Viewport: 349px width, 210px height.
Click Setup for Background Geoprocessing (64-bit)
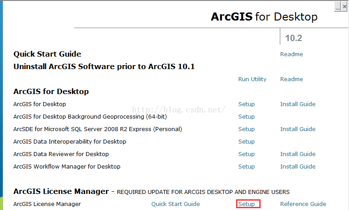246,117
